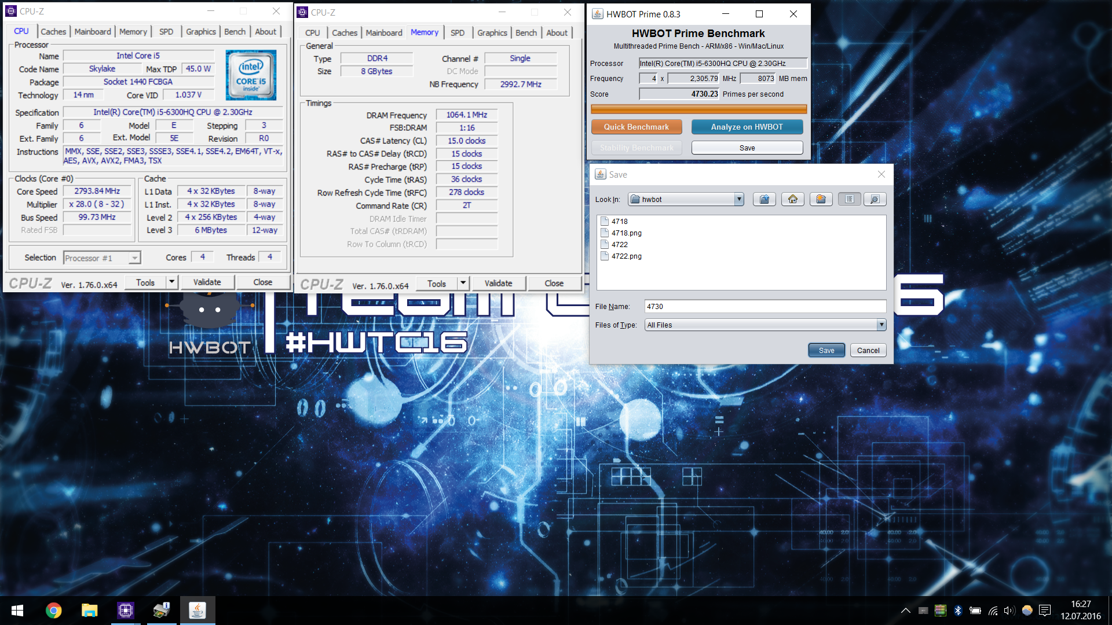1112x625 pixels.
Task: Confirm Save in the Save dialog
Action: click(826, 350)
